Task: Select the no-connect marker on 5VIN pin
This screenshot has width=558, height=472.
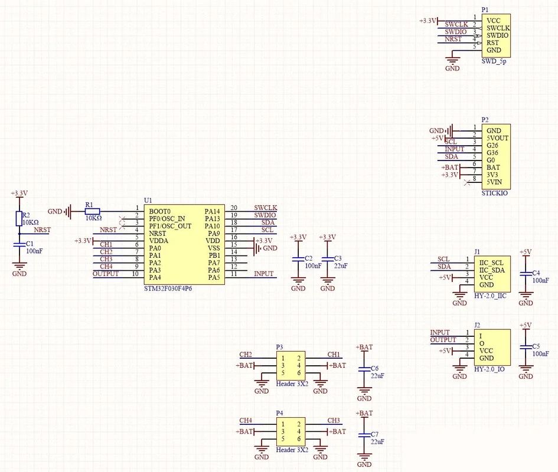Action: (468, 182)
